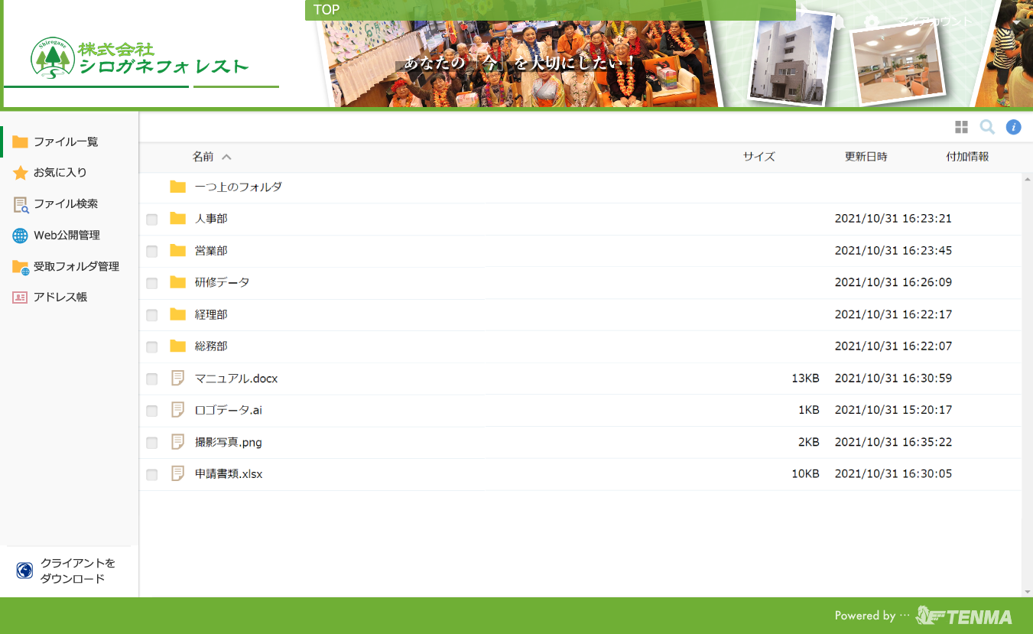1033x634 pixels.
Task: Click the scrollbar down arrow
Action: [x=1027, y=592]
